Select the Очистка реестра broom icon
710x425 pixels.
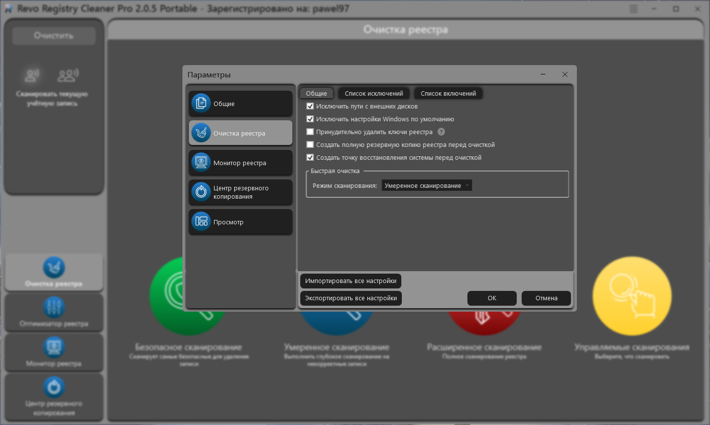[x=201, y=133]
